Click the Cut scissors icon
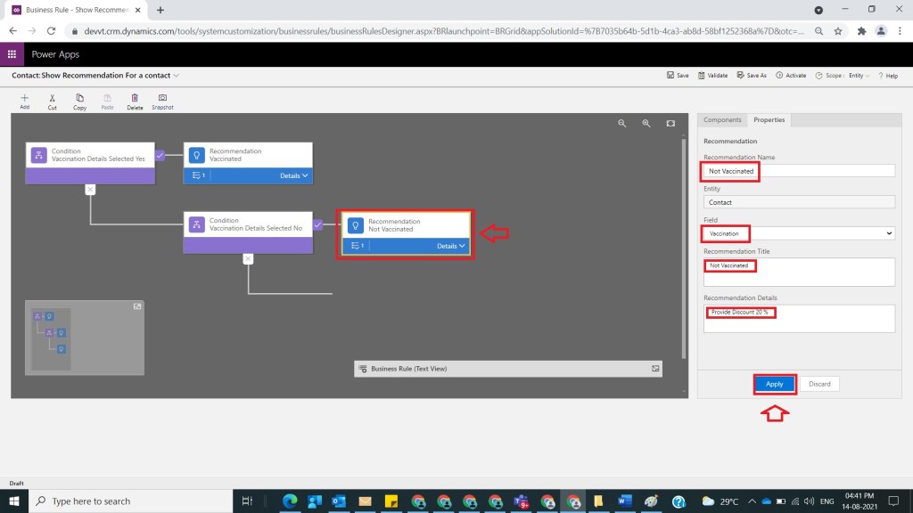 (53, 99)
